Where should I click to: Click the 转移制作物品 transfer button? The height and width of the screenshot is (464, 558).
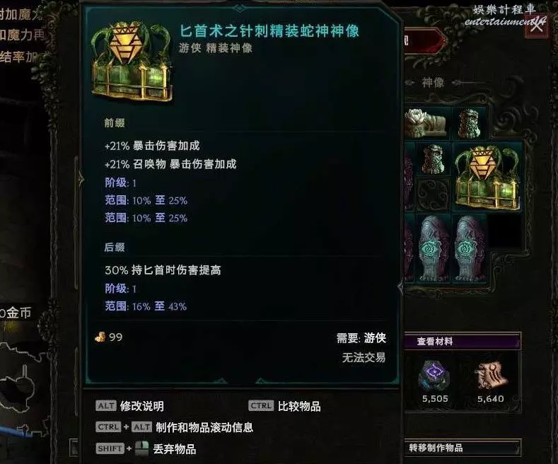tap(463, 448)
